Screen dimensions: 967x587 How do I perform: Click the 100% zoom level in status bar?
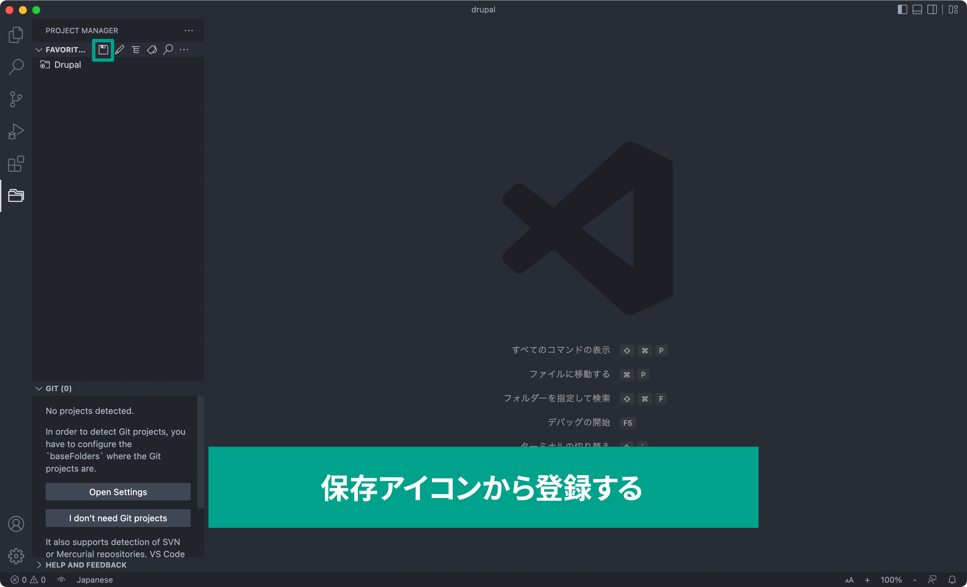point(891,580)
